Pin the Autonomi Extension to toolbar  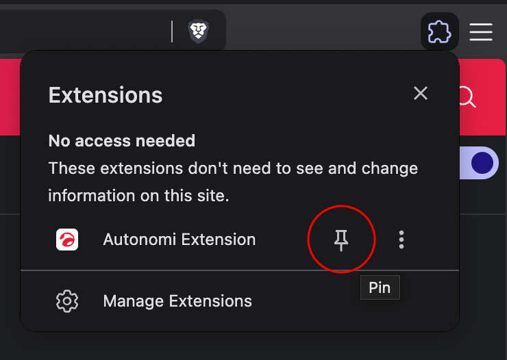[x=341, y=240]
